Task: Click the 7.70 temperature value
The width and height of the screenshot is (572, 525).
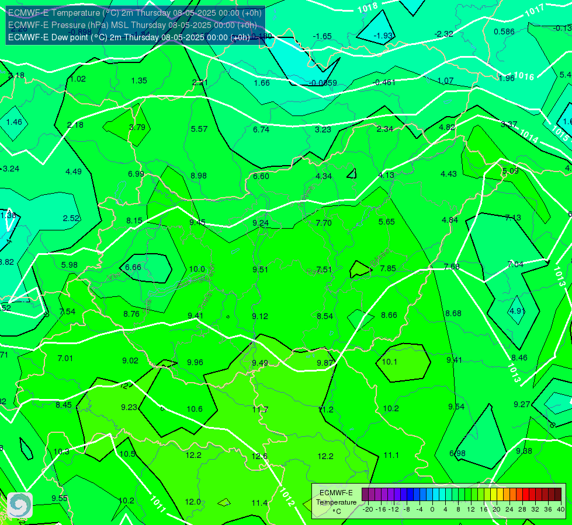Action: click(324, 223)
